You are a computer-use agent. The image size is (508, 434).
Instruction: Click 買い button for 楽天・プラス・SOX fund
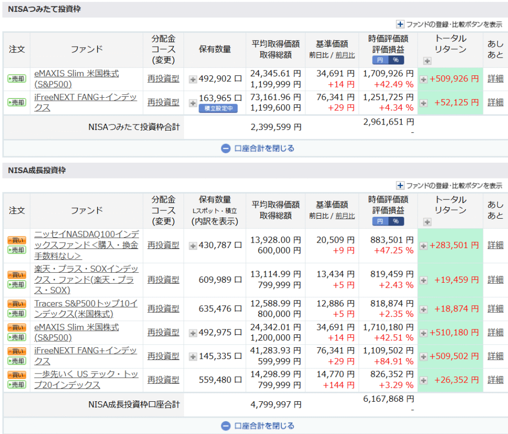point(17,275)
